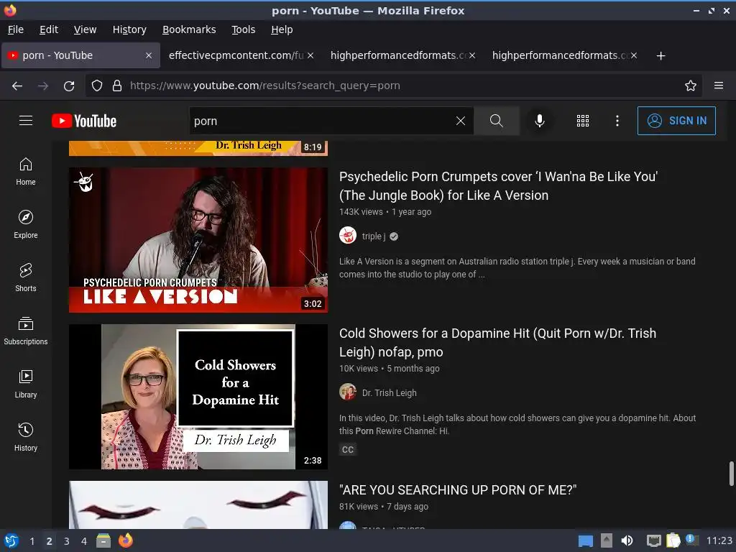736x552 pixels.
Task: Start voice search with the microphone
Action: pos(540,121)
